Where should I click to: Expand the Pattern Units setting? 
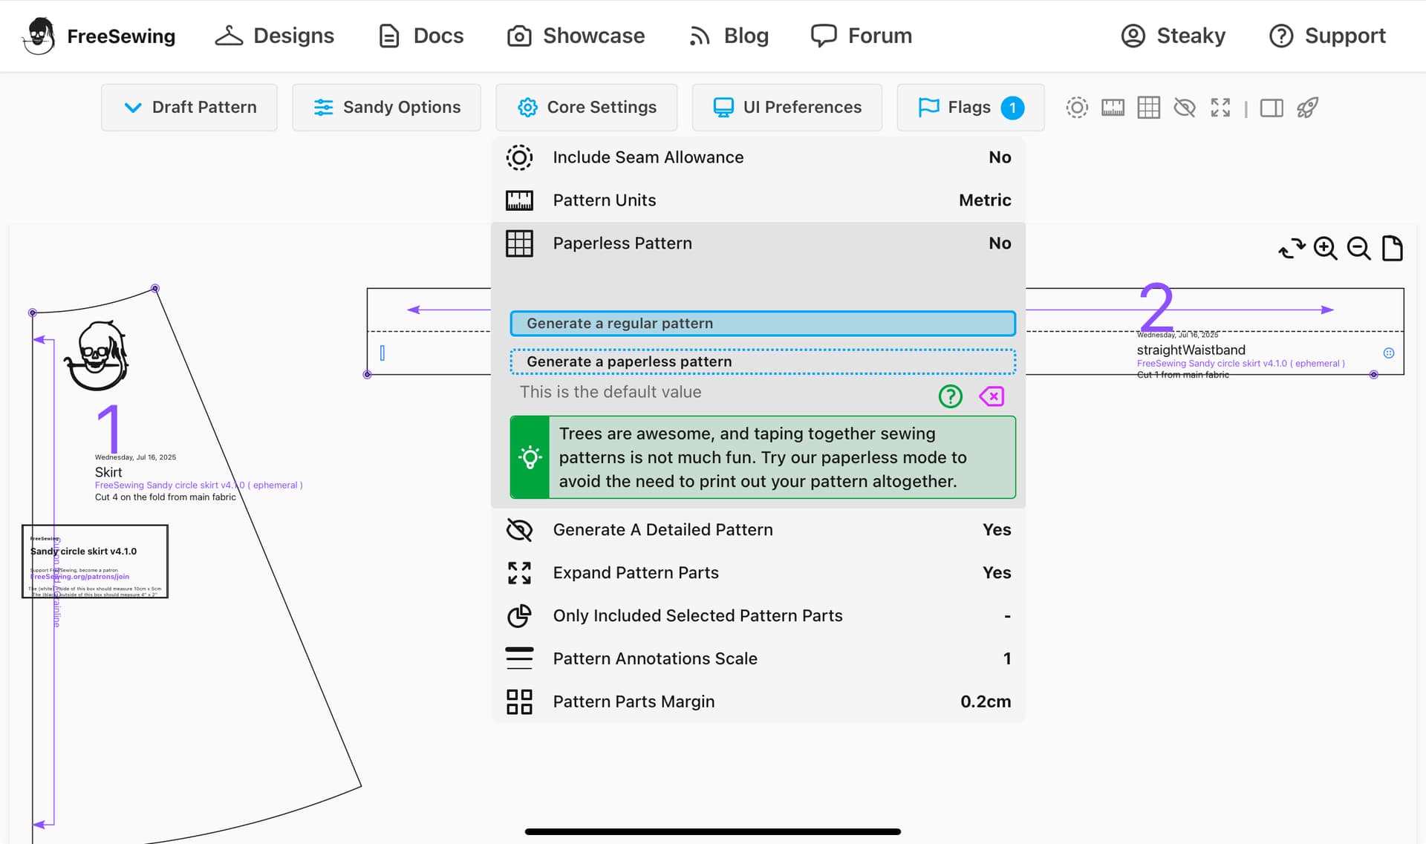tap(758, 200)
